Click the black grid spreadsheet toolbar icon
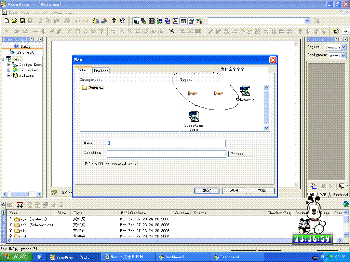This screenshot has height=262, width=350. coord(151,21)
